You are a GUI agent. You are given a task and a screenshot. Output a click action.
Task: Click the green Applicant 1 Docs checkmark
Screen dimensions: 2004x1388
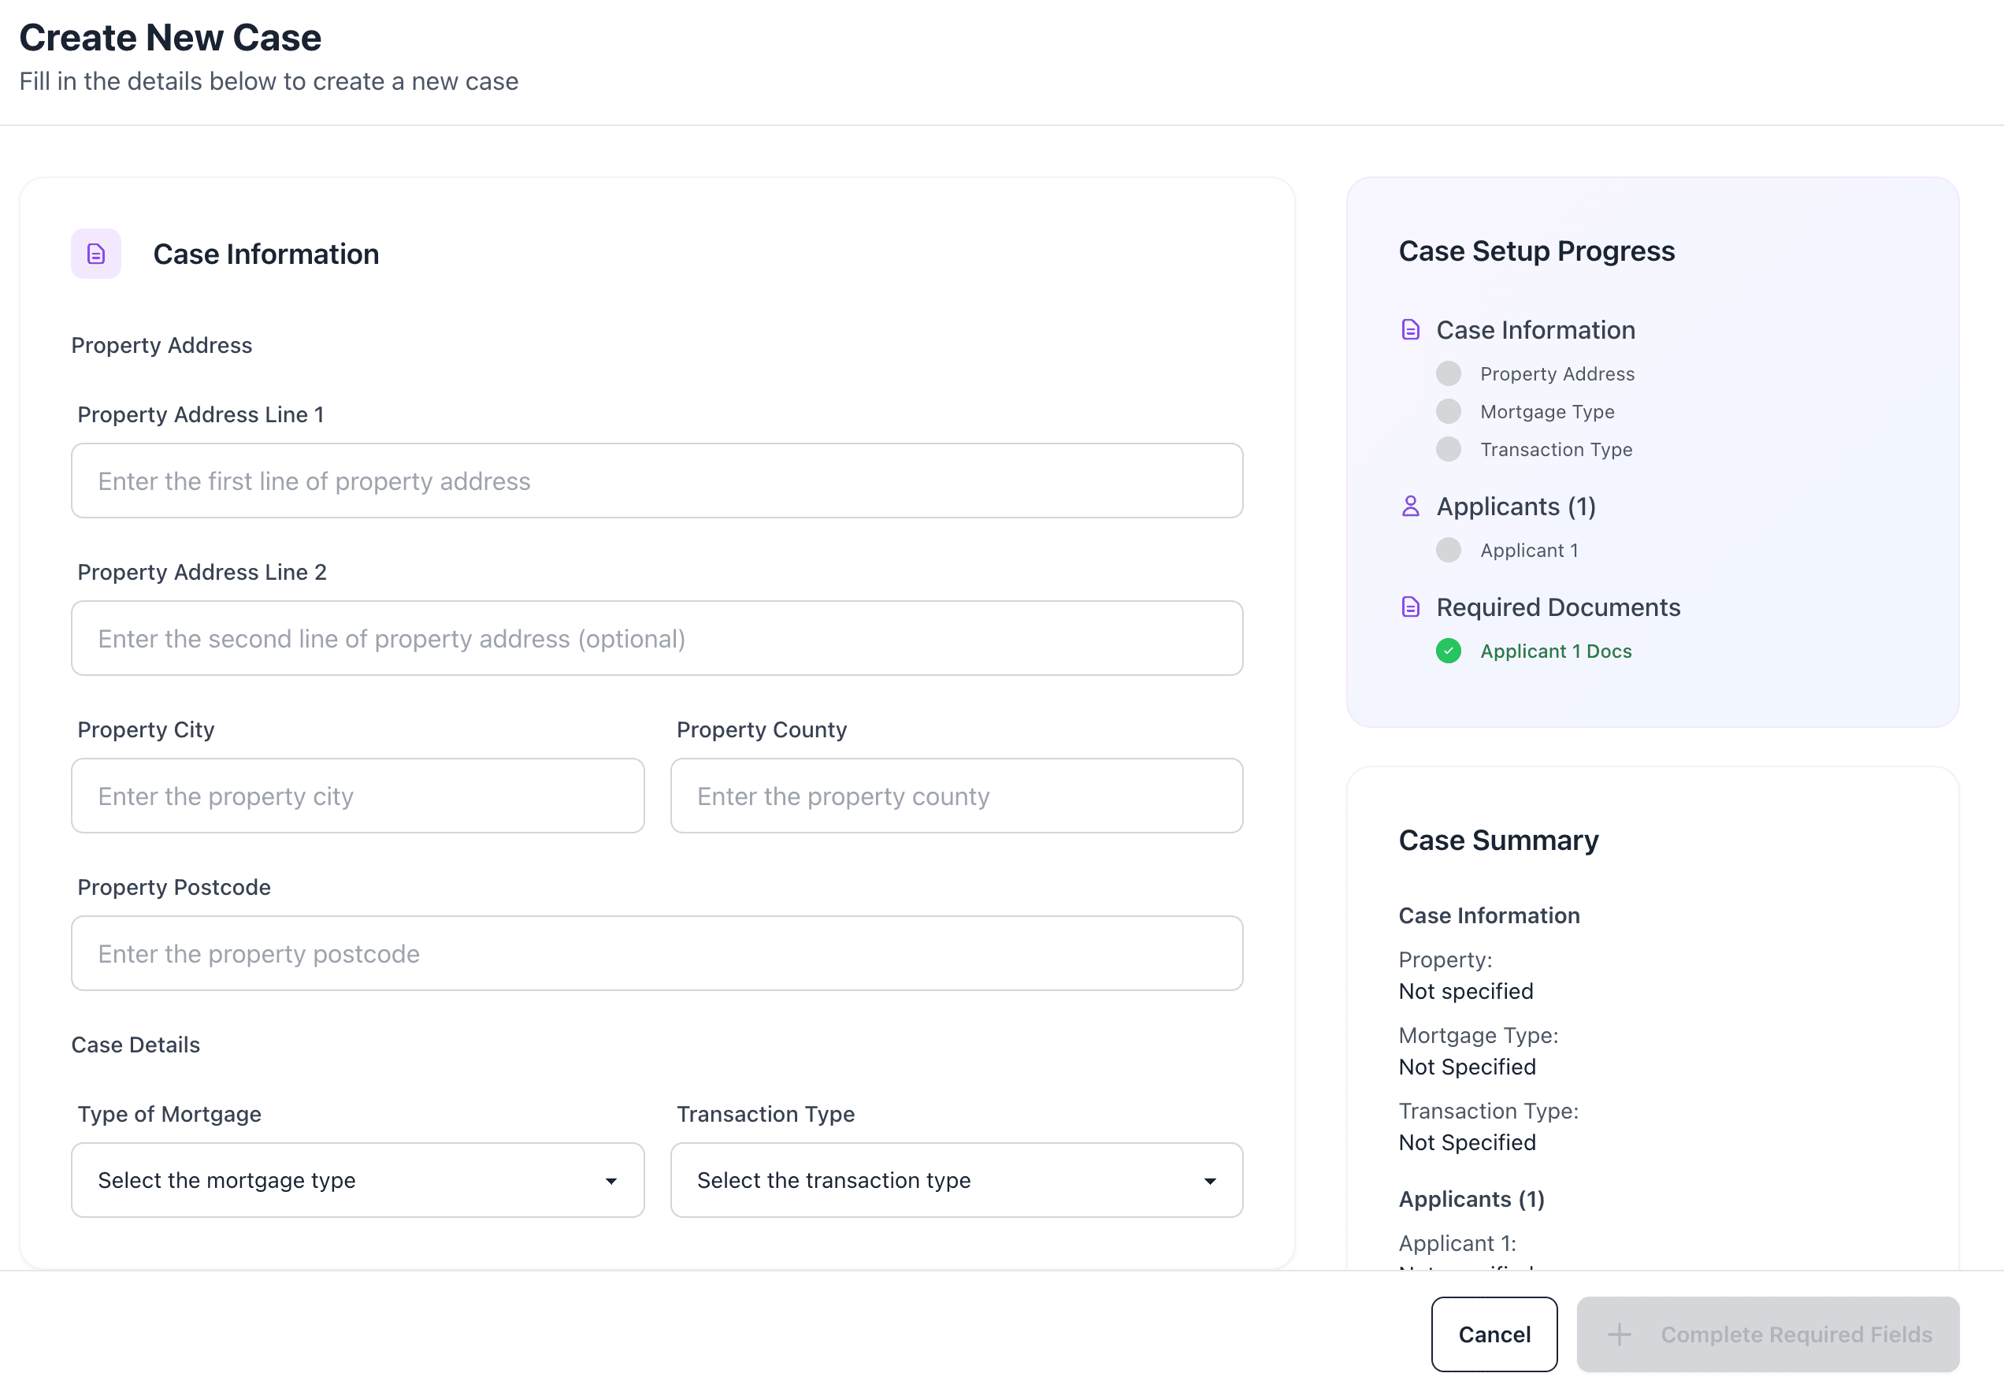pos(1448,651)
